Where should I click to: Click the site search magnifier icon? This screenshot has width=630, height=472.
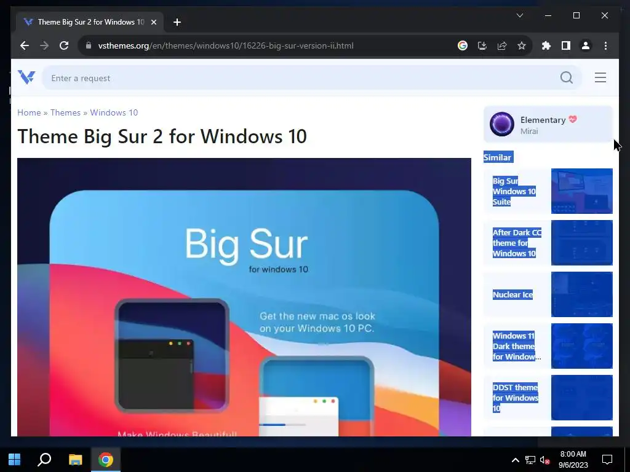tap(567, 77)
